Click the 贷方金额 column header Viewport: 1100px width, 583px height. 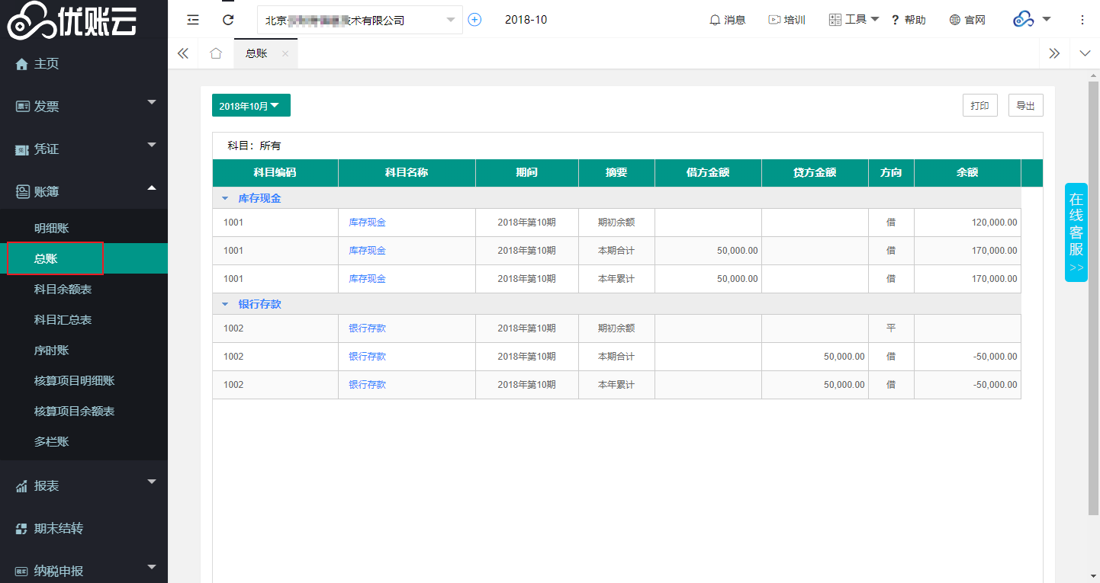click(815, 173)
